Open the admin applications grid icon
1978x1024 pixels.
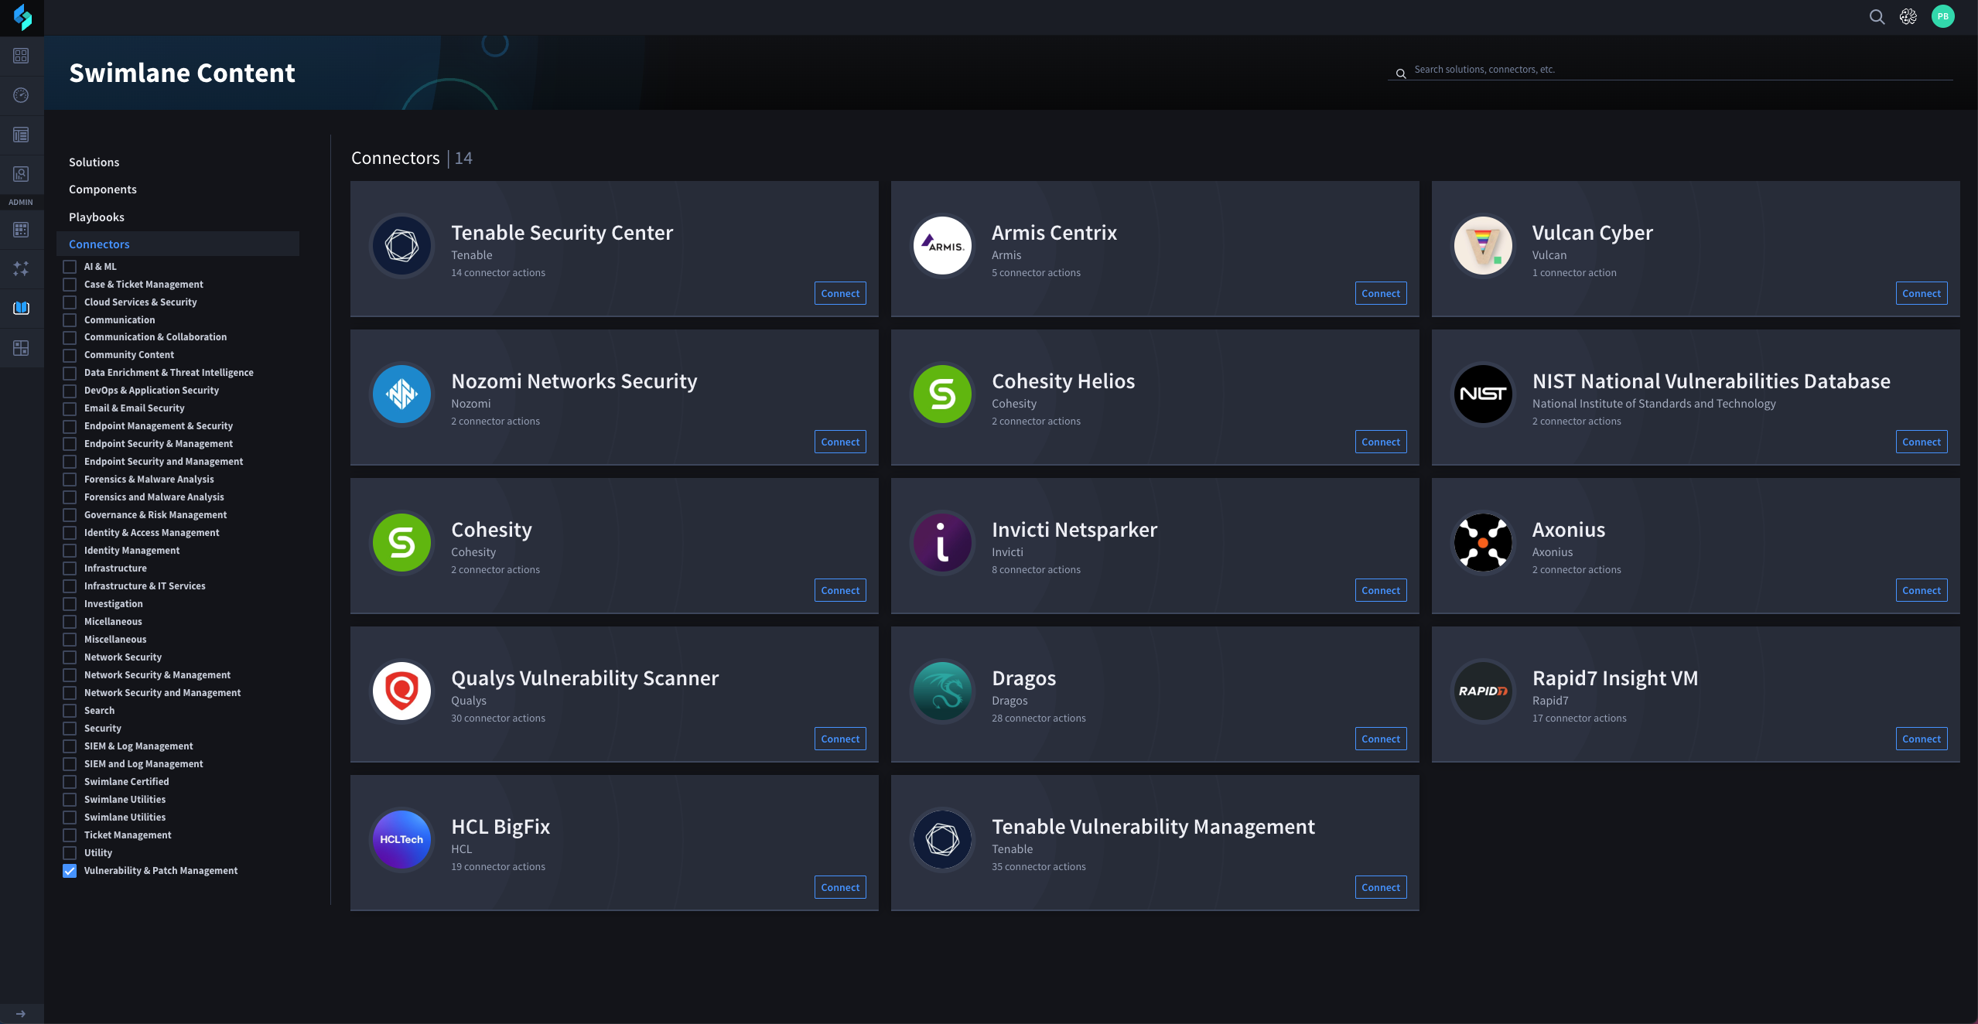click(21, 230)
